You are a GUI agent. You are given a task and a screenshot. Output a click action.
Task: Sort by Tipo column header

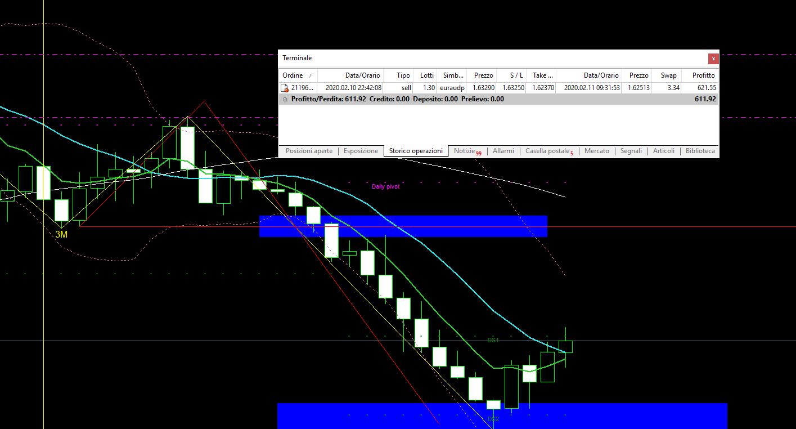(x=399, y=75)
